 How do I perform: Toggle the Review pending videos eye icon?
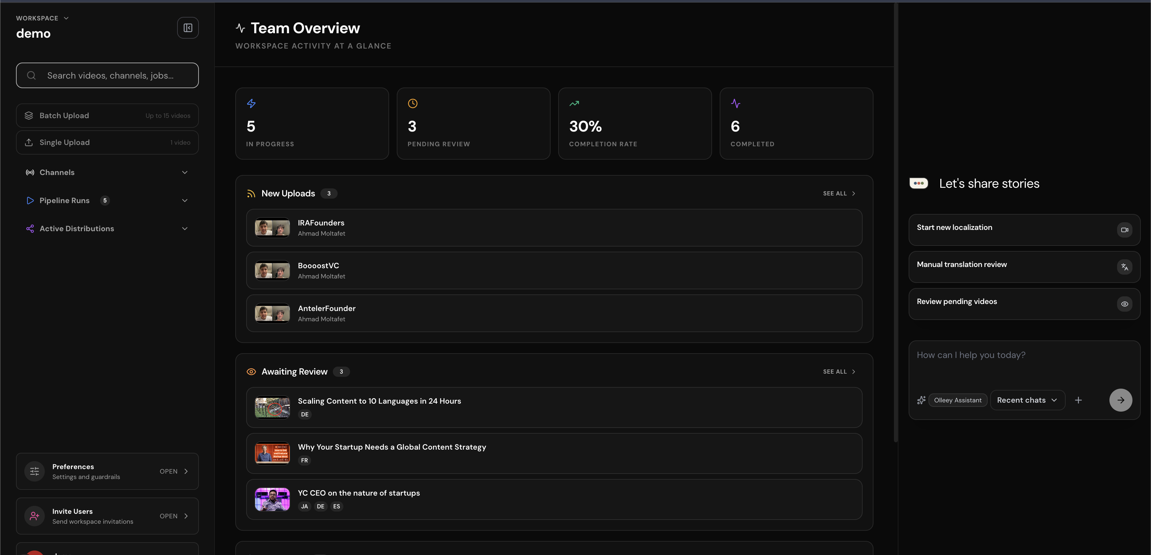click(x=1125, y=304)
